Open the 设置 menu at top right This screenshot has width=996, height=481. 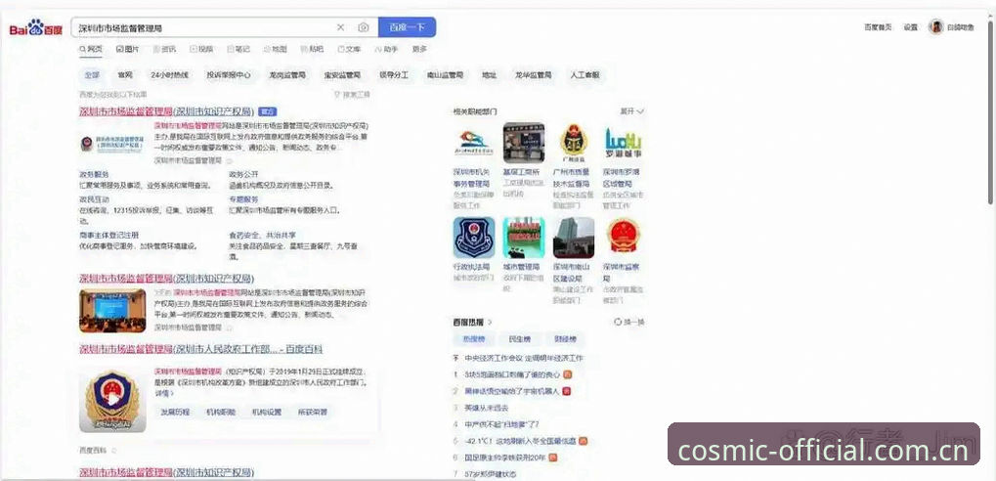(911, 27)
